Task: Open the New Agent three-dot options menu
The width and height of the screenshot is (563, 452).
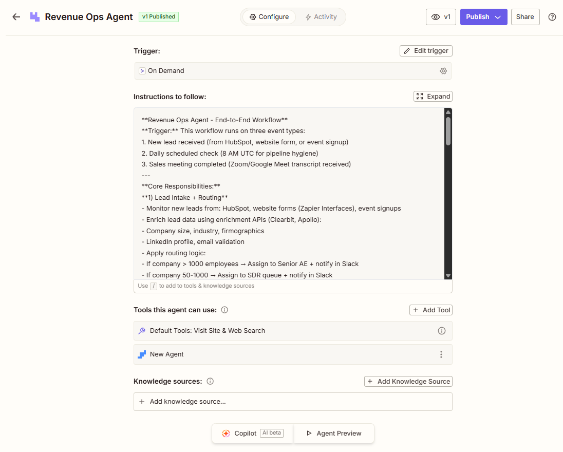Action: click(x=441, y=354)
